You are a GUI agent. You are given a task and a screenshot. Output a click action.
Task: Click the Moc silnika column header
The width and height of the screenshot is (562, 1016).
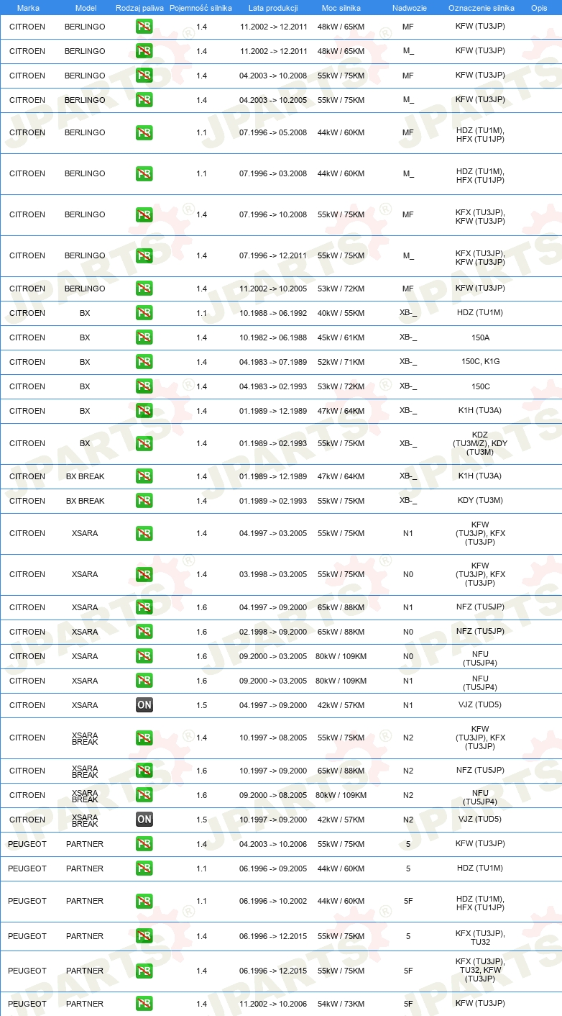pos(341,8)
